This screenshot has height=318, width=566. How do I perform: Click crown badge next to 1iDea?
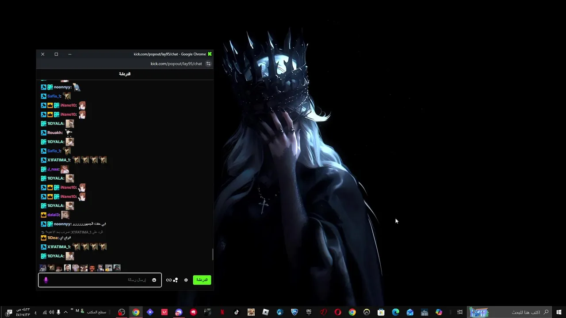[x=43, y=238]
